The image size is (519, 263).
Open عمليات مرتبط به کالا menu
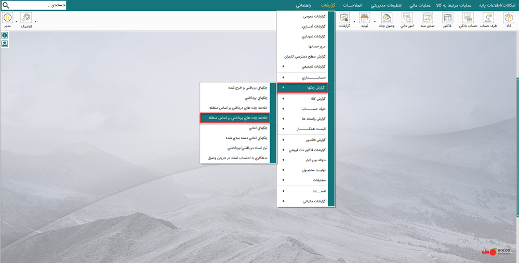(454, 5)
